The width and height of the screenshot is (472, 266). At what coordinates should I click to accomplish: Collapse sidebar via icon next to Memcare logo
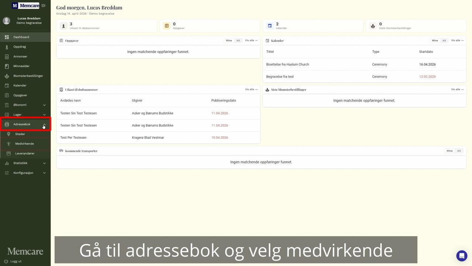44,6
